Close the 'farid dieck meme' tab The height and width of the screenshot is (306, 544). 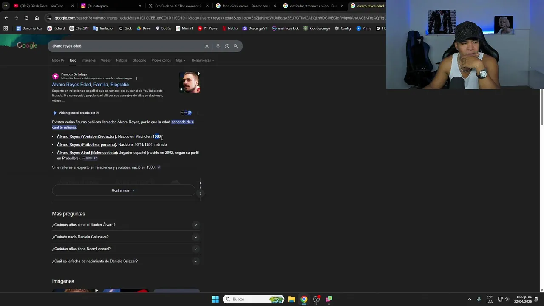pos(275,6)
